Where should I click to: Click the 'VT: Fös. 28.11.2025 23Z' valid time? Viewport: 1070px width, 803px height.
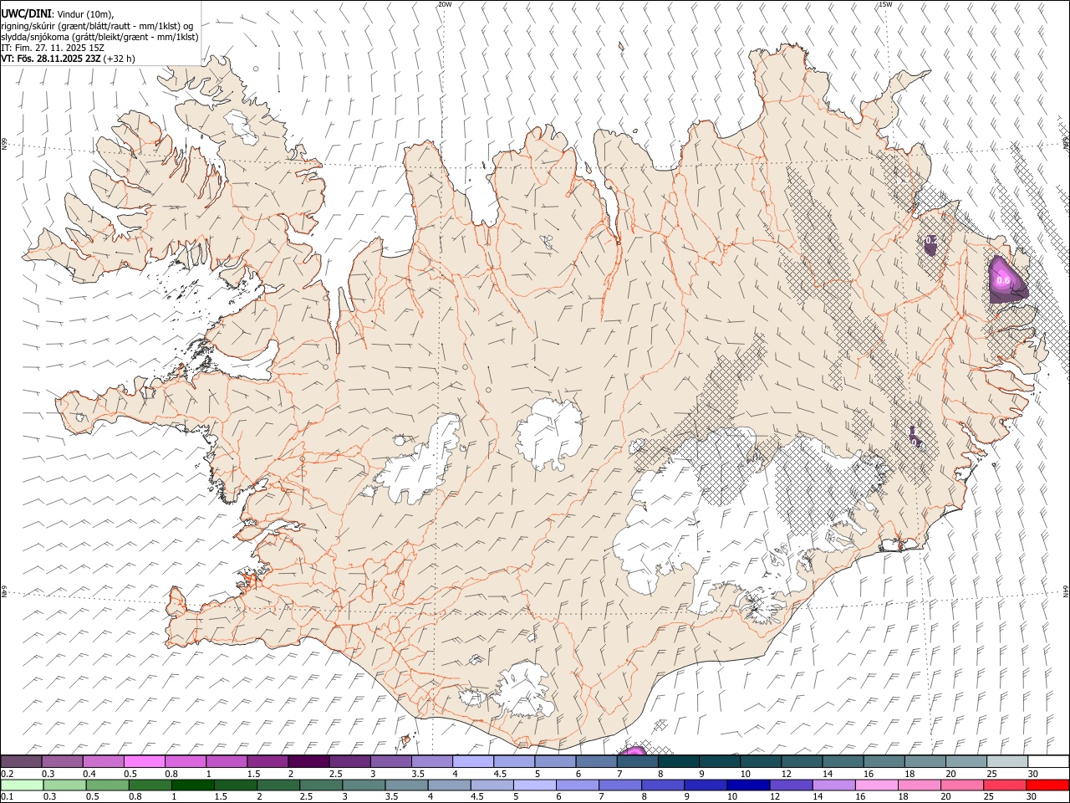pyautogui.click(x=51, y=59)
